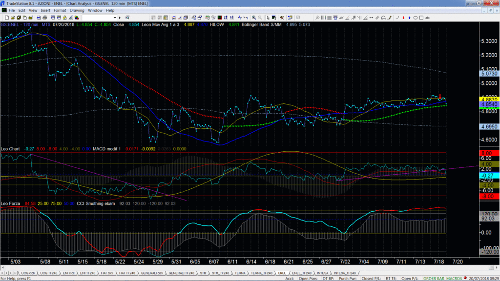This screenshot has height=281, width=500.
Task: Click the Leo Chart indicator label
Action: point(10,149)
